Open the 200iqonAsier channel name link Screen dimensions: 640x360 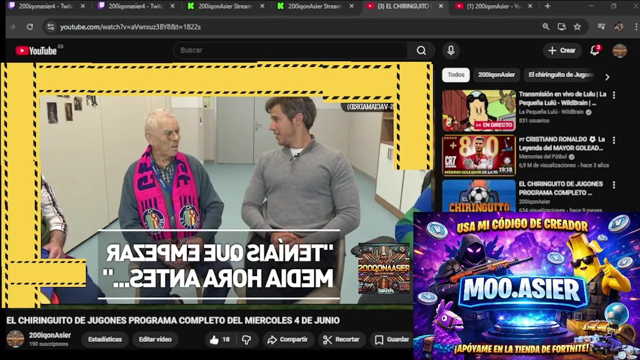click(50, 335)
